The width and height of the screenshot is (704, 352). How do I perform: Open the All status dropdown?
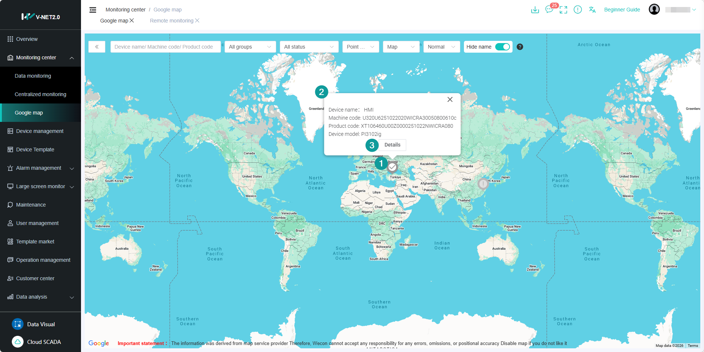pos(309,47)
